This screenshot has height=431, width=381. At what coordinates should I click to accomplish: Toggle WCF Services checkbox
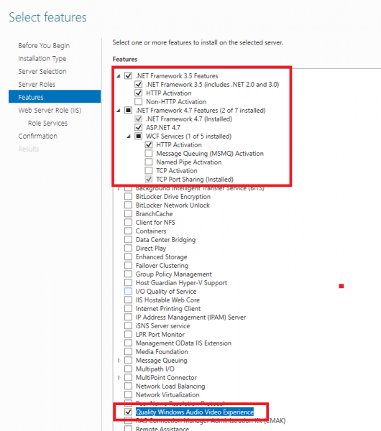coord(138,136)
